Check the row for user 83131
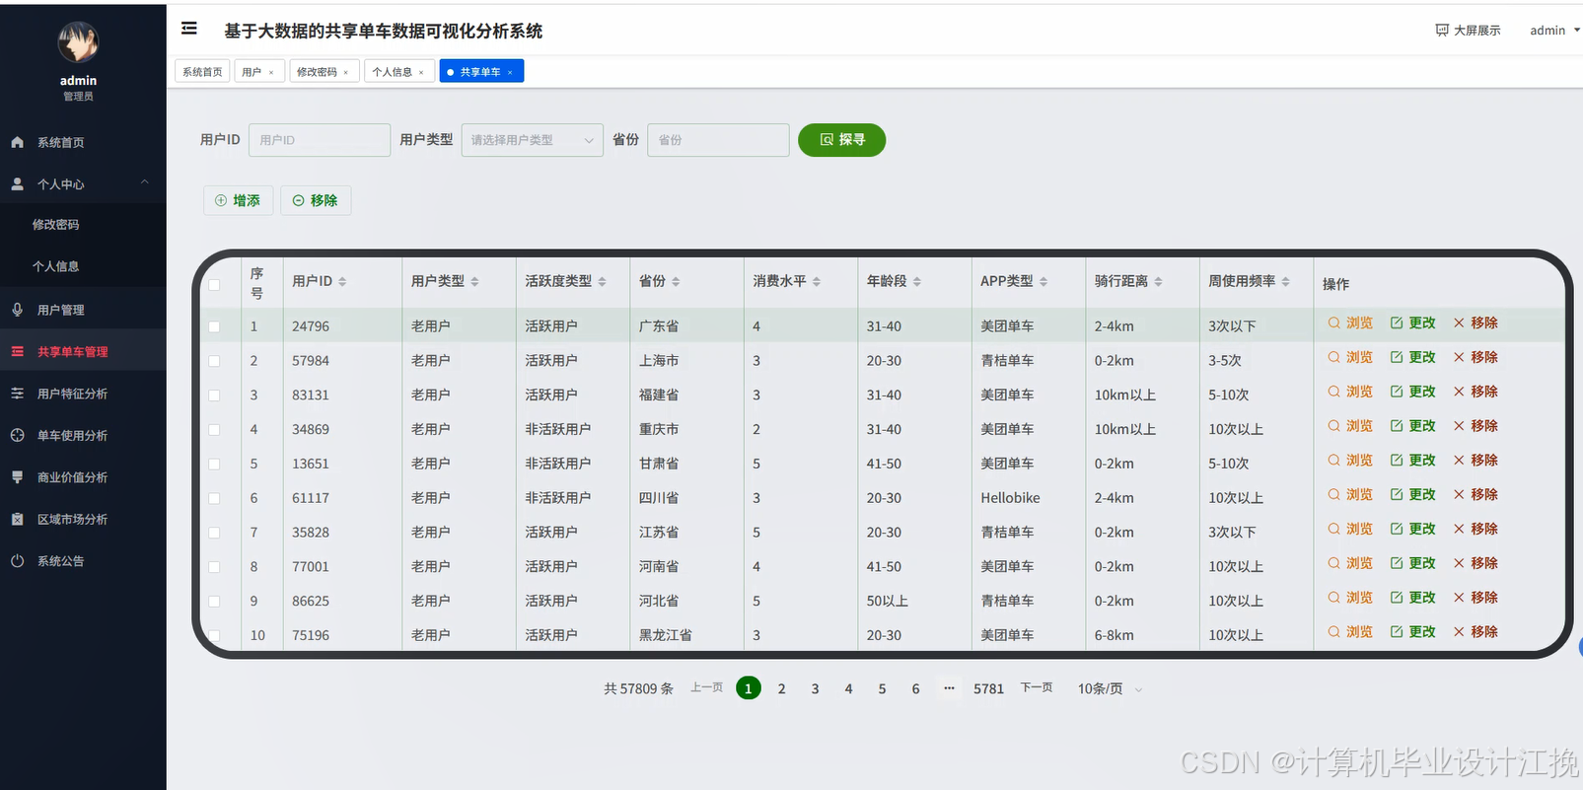 214,395
